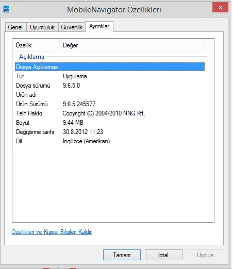Viewport: 233px width, 269px height.
Task: Click the İngilizce (Amerikan) value
Action: coord(86,141)
